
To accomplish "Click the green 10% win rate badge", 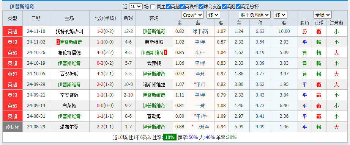I will [170, 137].
